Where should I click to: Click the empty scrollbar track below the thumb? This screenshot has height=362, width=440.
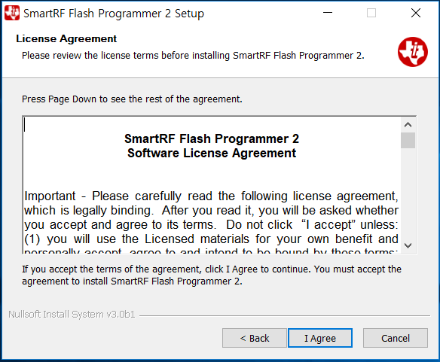pos(408,193)
